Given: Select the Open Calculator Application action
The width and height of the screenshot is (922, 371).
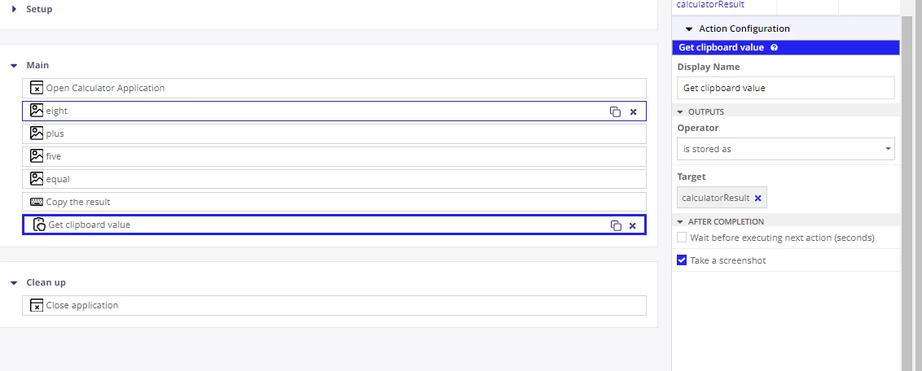Looking at the screenshot, I should (334, 88).
